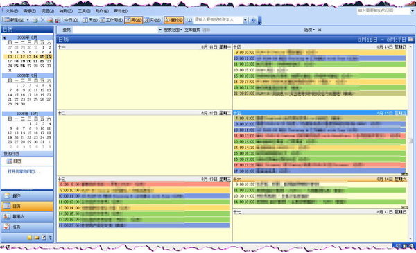Viewport: 416px width, 253px height.
Task: Click the print icon in the toolbar
Action: point(35,20)
